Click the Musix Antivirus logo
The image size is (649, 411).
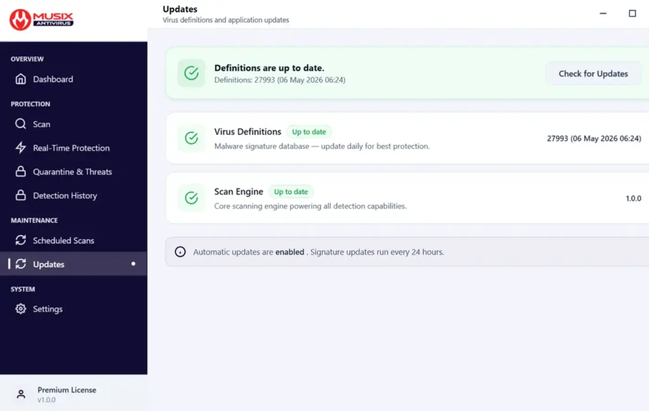tap(41, 20)
